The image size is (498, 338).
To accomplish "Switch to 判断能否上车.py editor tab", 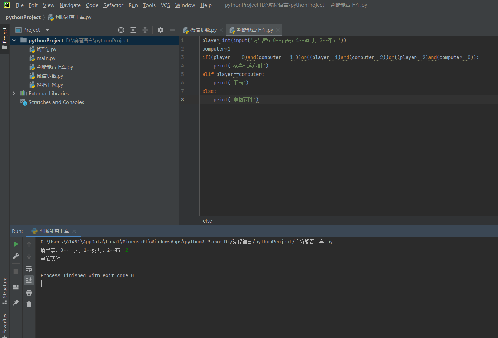I will [251, 30].
